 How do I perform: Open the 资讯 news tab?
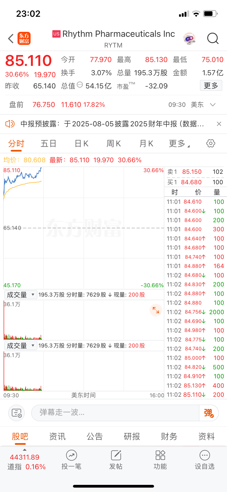coord(57,436)
